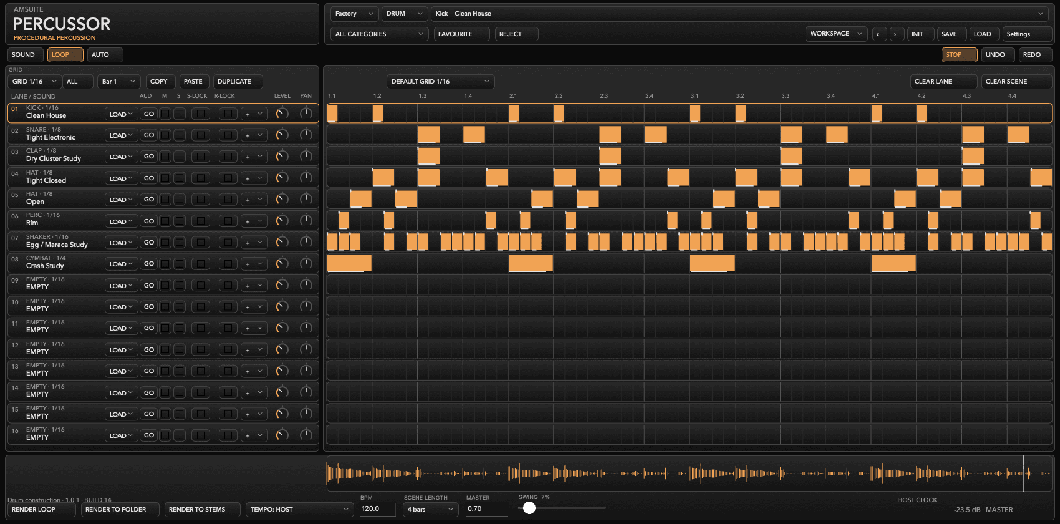
Task: Open the Scene Length 4 bars dropdown
Action: pyautogui.click(x=431, y=510)
